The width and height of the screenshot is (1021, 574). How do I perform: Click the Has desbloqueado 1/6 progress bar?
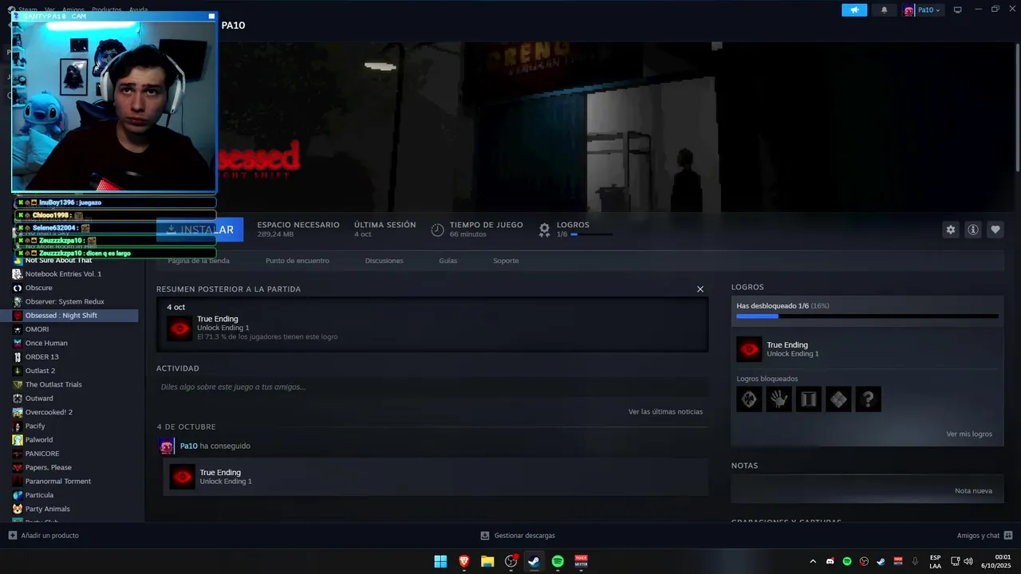coord(867,316)
